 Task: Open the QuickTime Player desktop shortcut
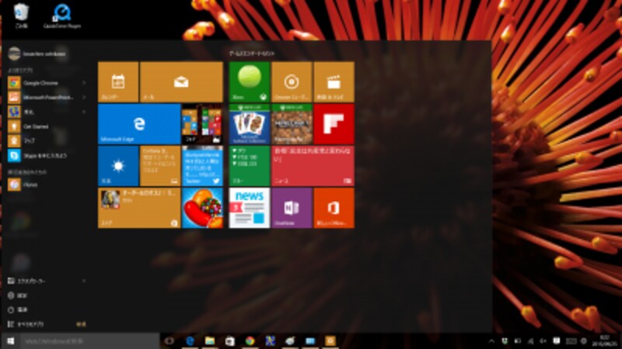(x=62, y=16)
